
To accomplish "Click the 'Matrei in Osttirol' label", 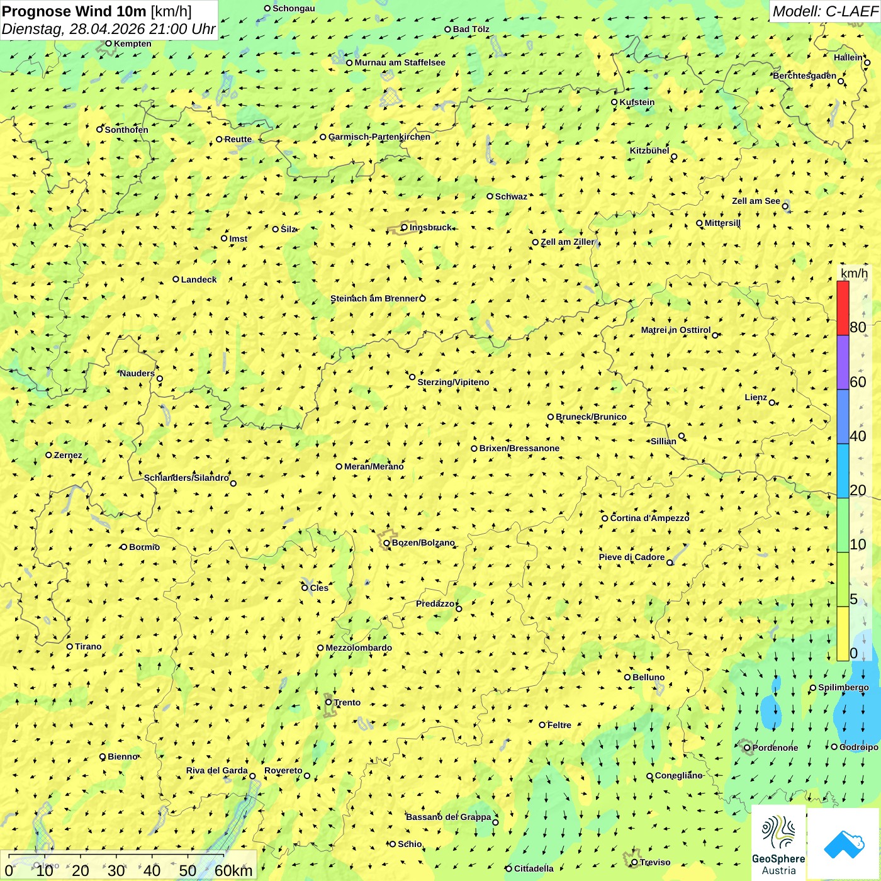I will pos(676,330).
